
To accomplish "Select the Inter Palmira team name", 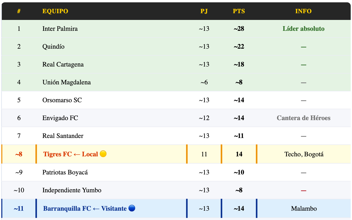I will pyautogui.click(x=60, y=29).
